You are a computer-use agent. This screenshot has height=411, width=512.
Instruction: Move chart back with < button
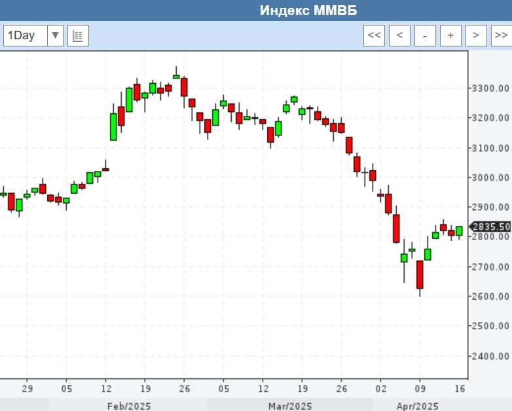(399, 35)
